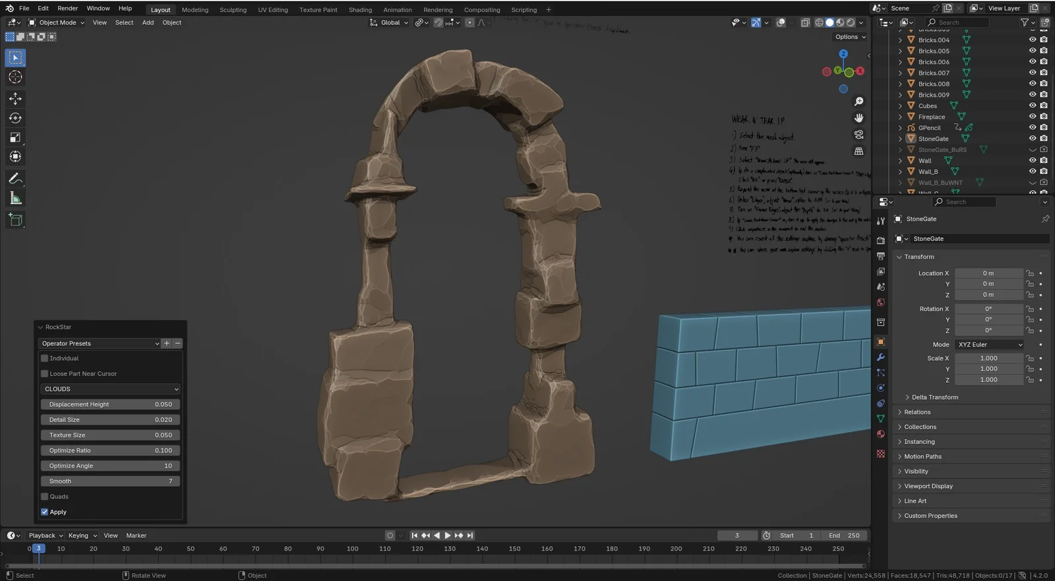The image size is (1055, 581).
Task: Collapse the RockStar operator panel
Action: [41, 327]
